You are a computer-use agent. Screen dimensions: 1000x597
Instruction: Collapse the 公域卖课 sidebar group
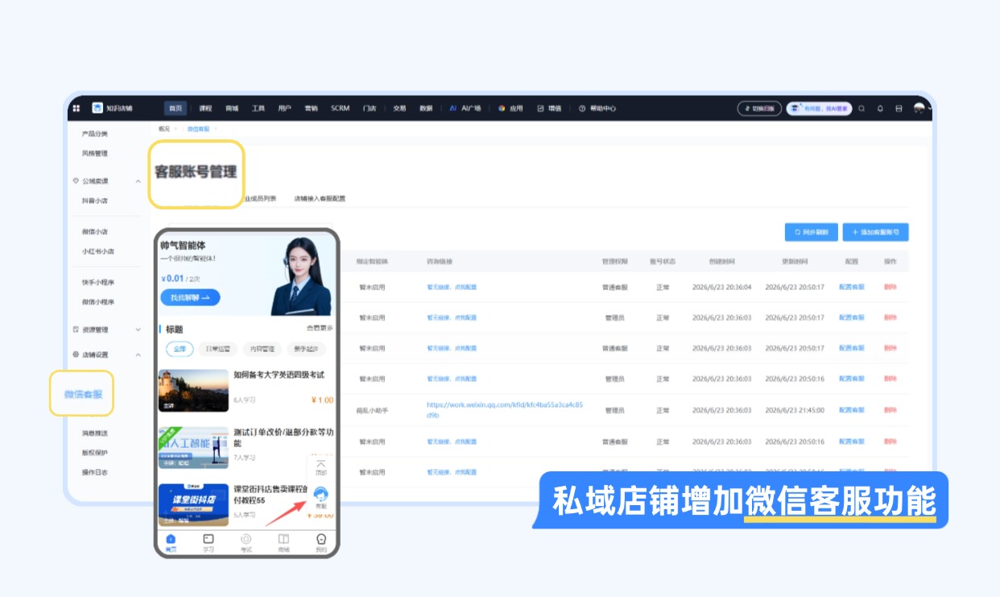click(138, 181)
